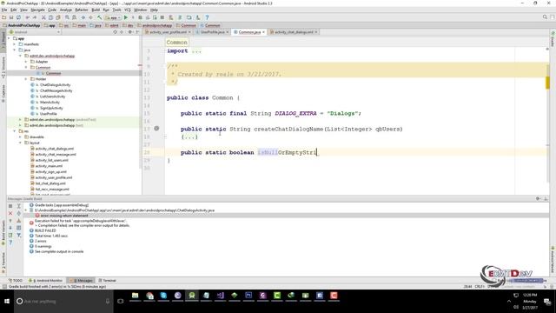Expand the androidTest package arrow
The image size is (556, 313).
click(20, 120)
